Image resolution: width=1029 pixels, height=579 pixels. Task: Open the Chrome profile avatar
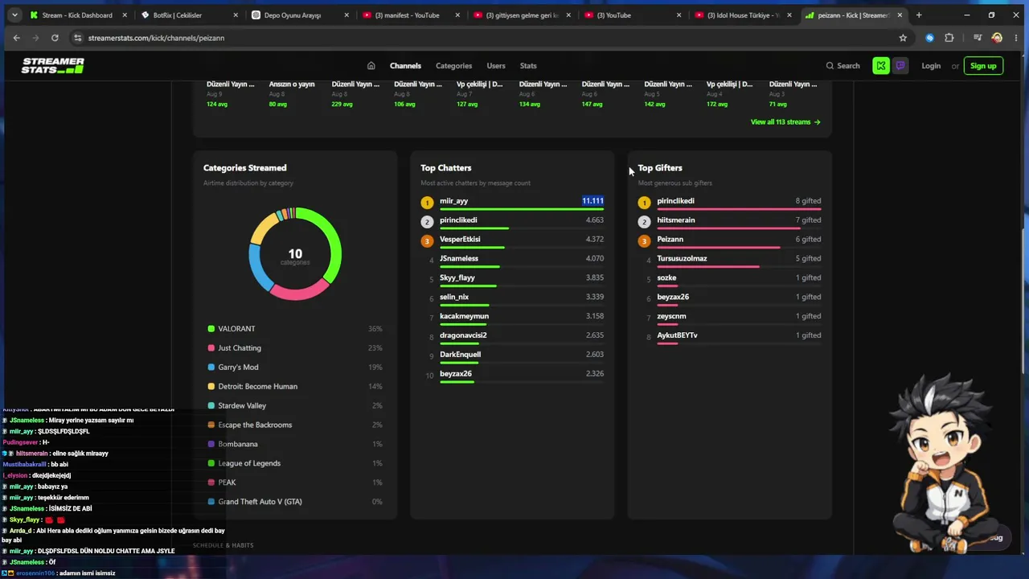click(997, 38)
